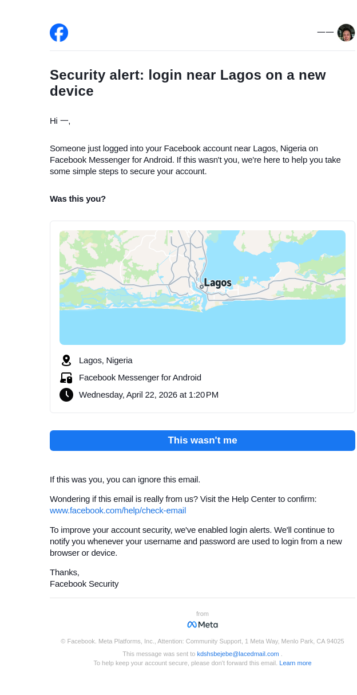The image size is (357, 695).
Task: Select the "Lagos, Nigeria" location text
Action: coord(106,360)
